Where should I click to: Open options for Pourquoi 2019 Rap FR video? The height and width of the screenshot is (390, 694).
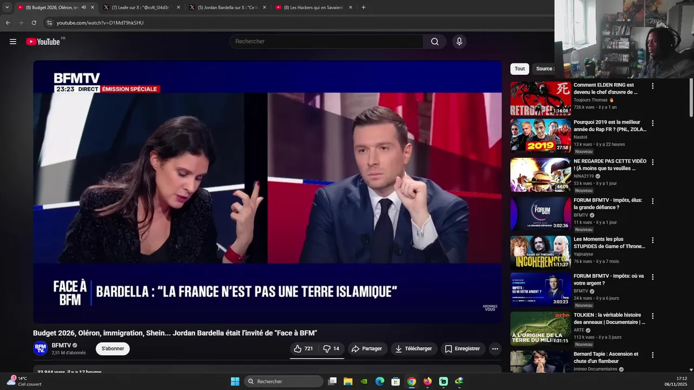pos(652,123)
